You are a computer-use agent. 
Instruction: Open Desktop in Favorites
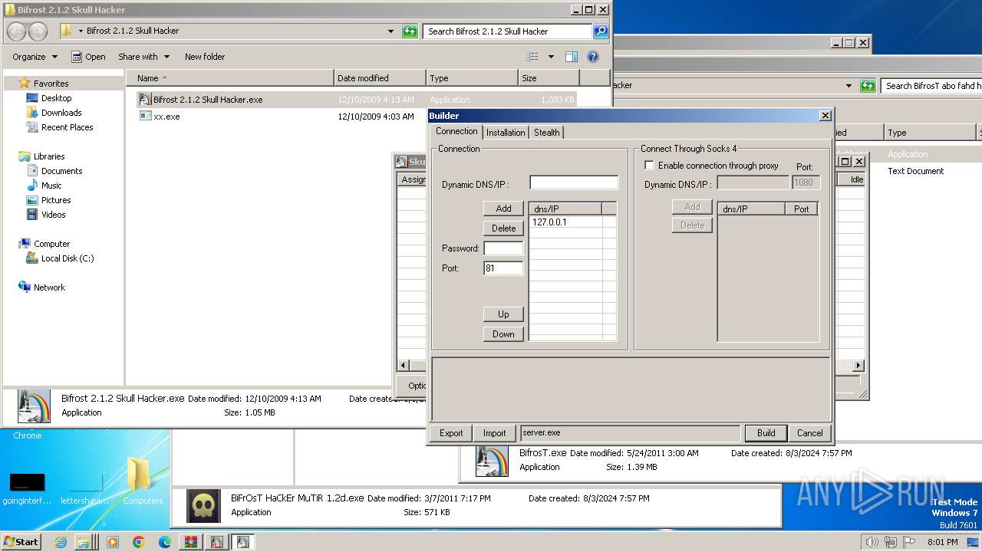[56, 98]
